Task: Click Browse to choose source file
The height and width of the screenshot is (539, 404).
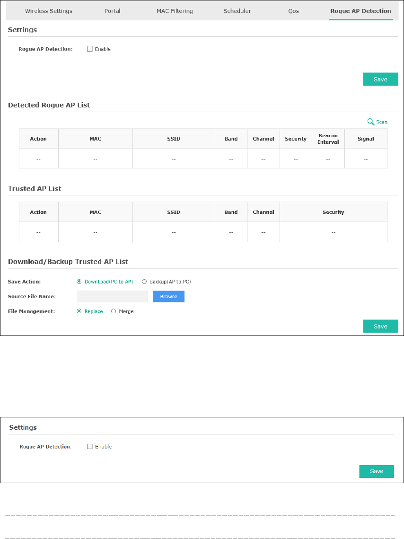Action: 169,296
